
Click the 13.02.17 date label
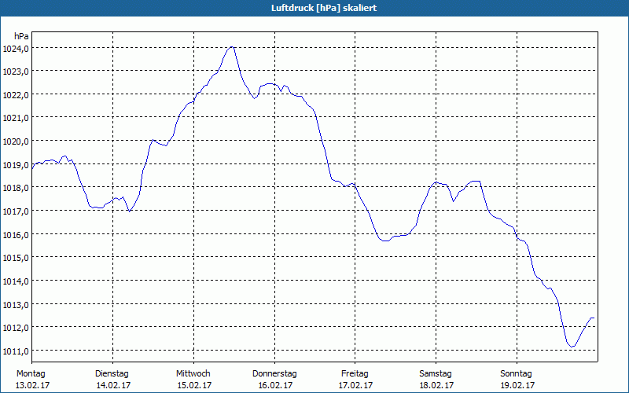(x=32, y=385)
